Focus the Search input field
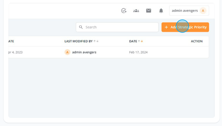Image resolution: width=222 pixels, height=126 pixels. pyautogui.click(x=117, y=27)
